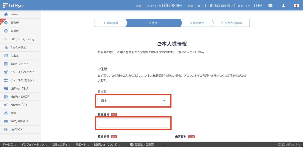This screenshot has height=147, width=303.
Task: Click the Japan flag language icon
Action: point(296,6)
